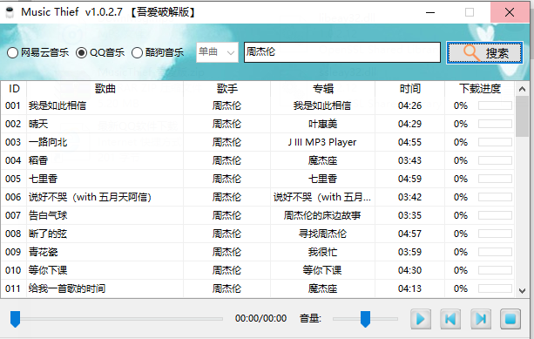Viewport: 534px width, 339px height.
Task: Click album 我很忙 cell
Action: (x=322, y=252)
